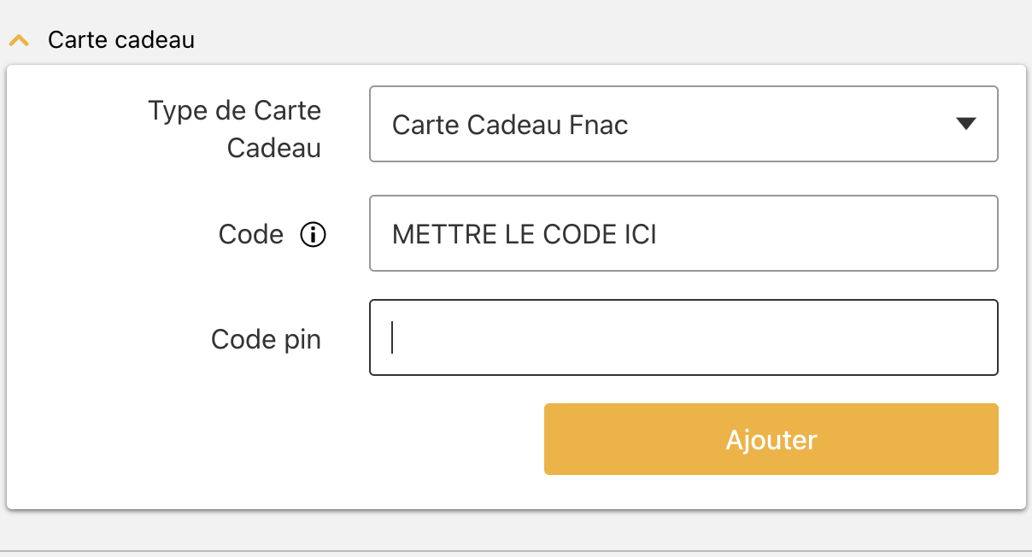Viewport: 1032px width, 557px height.
Task: Select the Carte Cadeau Fnac combo box
Action: pos(683,124)
